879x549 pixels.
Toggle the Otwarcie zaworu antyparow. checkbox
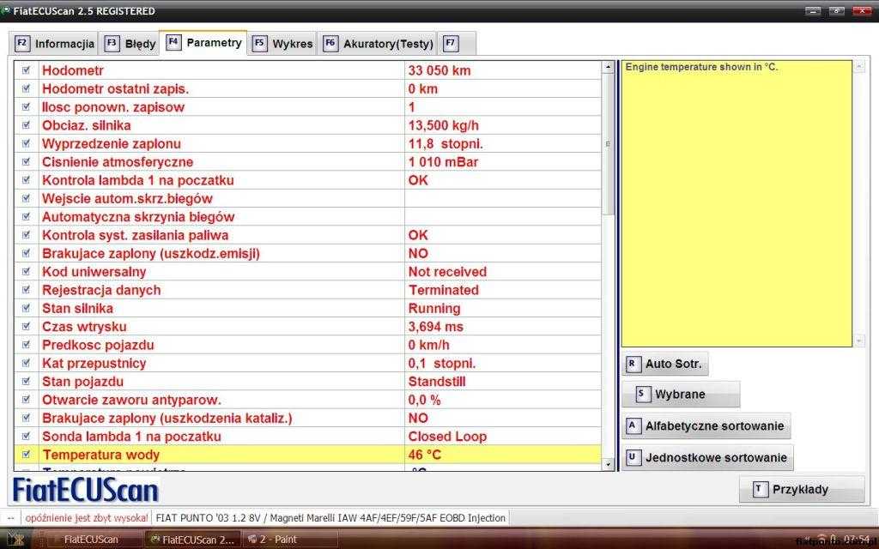click(x=26, y=400)
